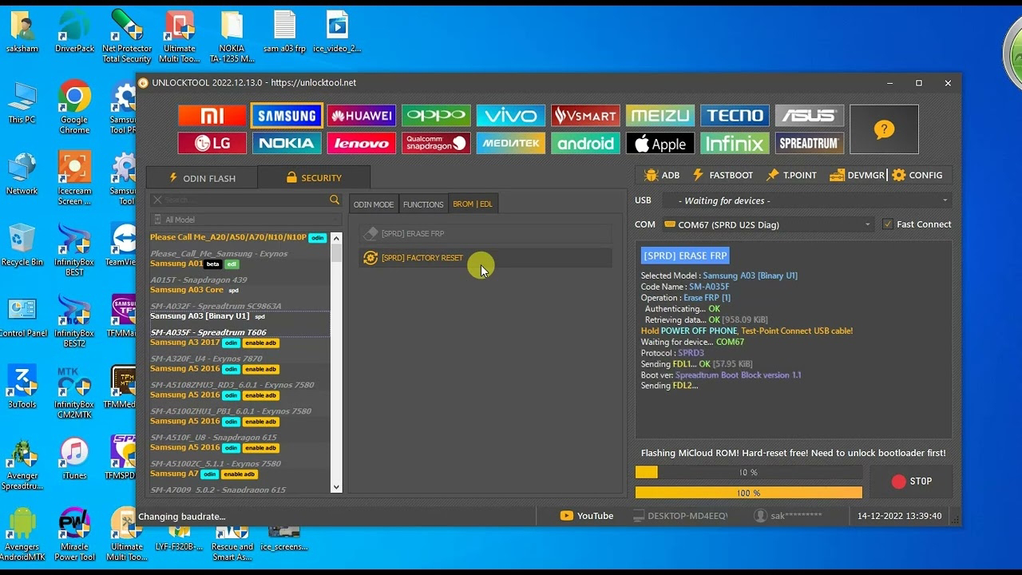Open the YouTube link in status bar
1022x575 pixels.
(x=587, y=516)
